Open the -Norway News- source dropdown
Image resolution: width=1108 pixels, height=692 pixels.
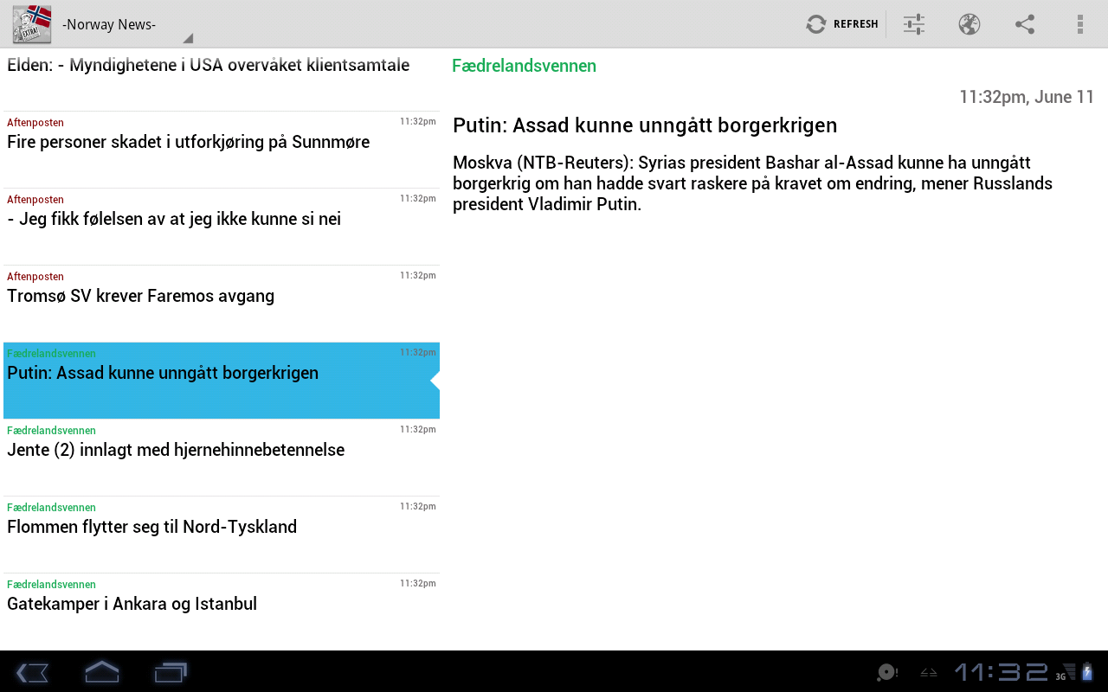click(x=126, y=24)
